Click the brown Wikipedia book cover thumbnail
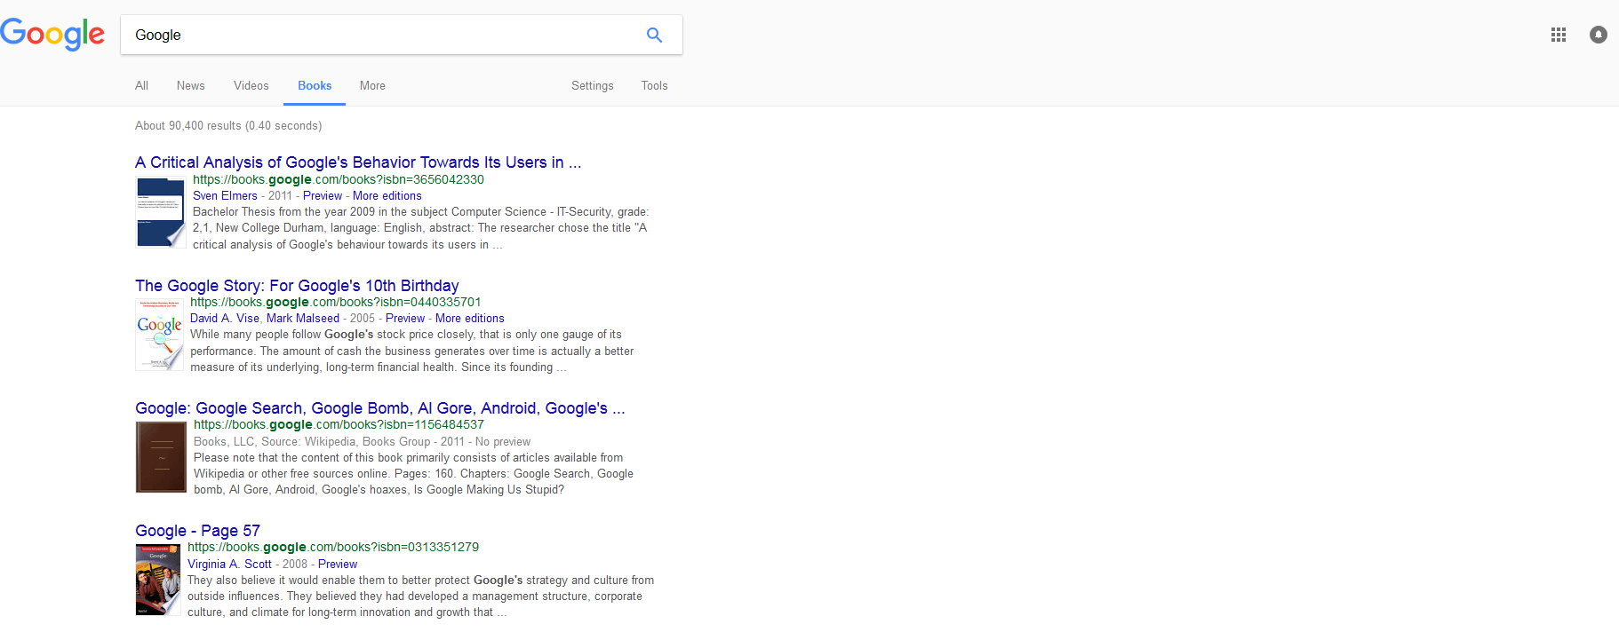 [161, 457]
